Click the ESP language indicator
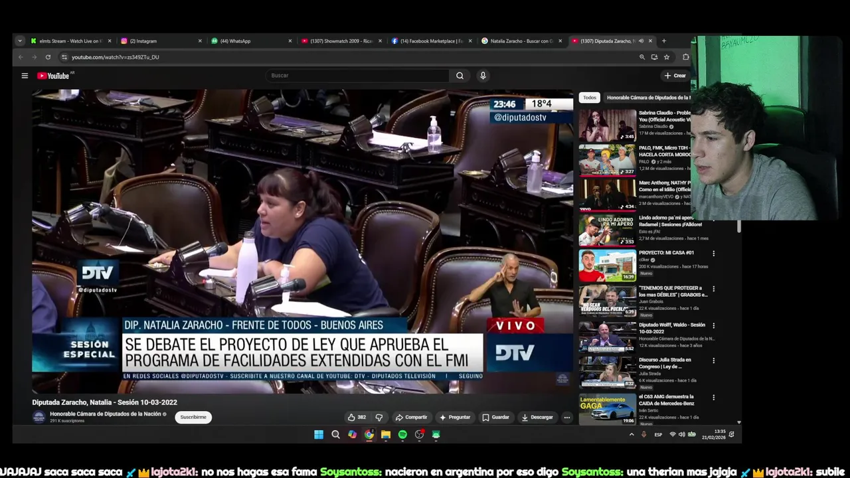 point(659,435)
